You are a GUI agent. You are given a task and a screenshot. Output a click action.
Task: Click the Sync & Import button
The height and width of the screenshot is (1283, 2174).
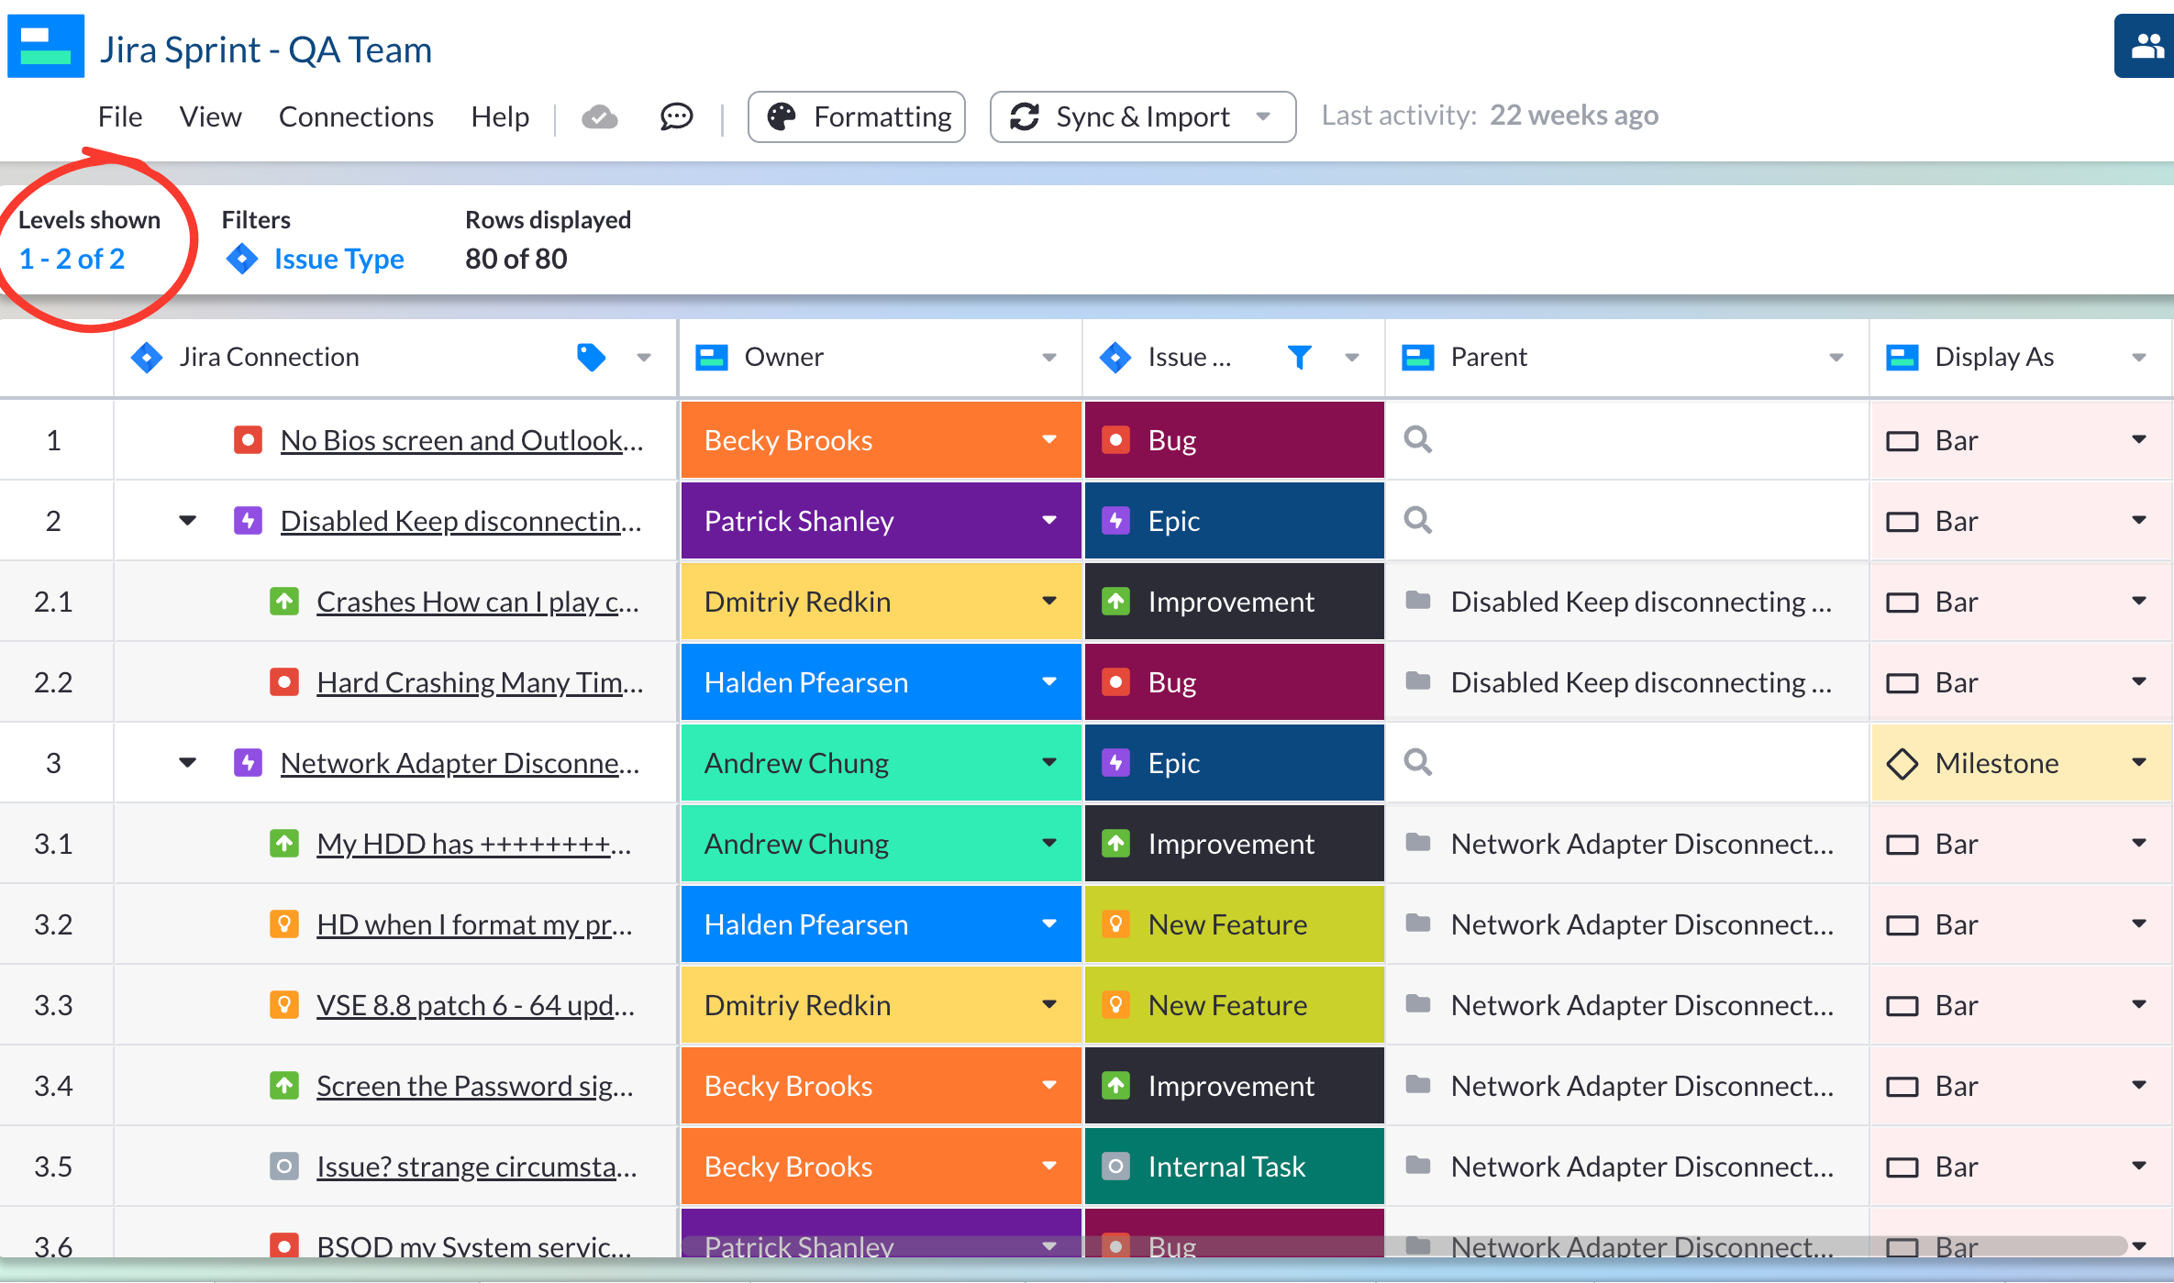coord(1143,116)
